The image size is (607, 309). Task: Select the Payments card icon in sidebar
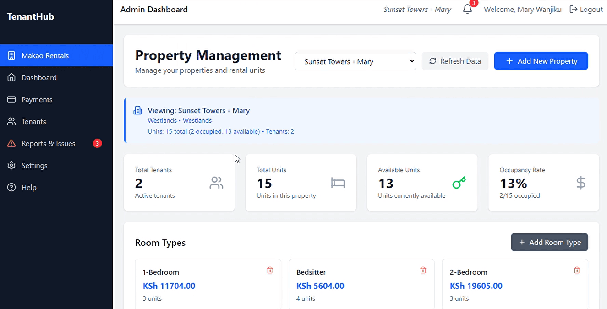coord(11,99)
